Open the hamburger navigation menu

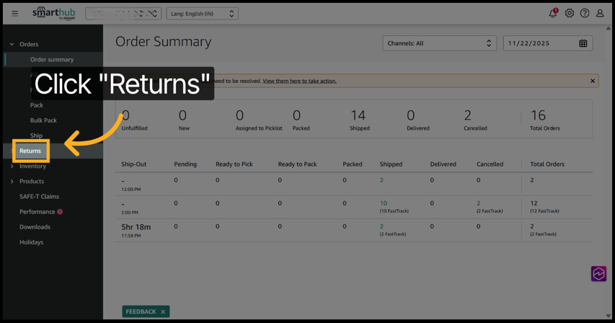click(x=14, y=13)
